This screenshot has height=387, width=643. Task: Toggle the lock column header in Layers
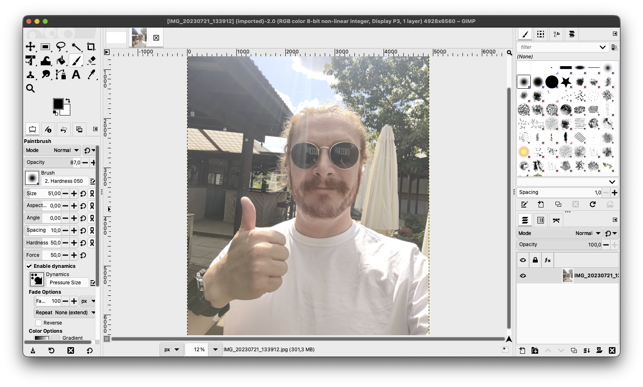pyautogui.click(x=535, y=260)
